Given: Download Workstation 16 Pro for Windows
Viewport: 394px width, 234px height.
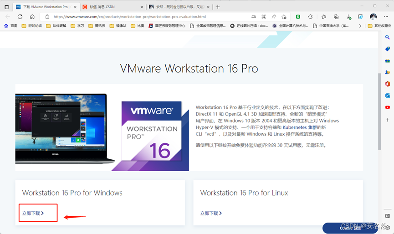Looking at the screenshot, I should (33, 213).
